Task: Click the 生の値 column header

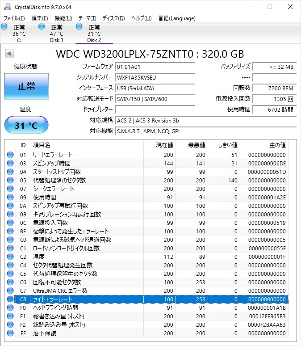Action: tap(264, 145)
